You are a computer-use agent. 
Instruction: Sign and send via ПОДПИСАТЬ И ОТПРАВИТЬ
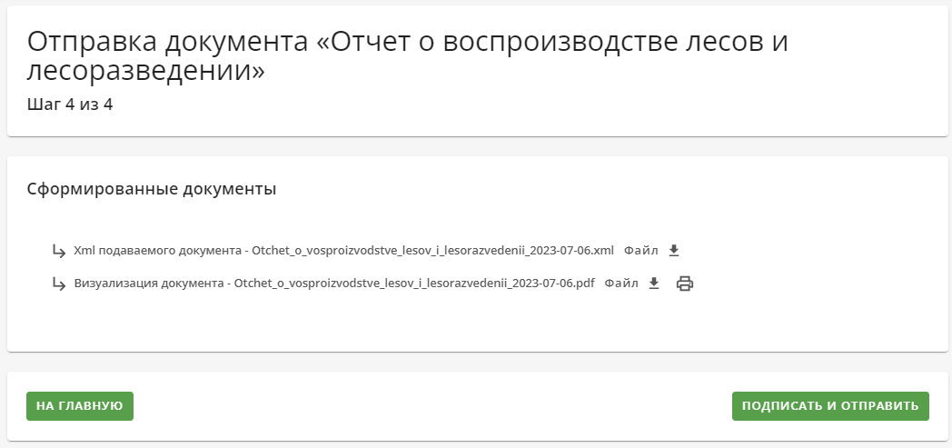(830, 406)
